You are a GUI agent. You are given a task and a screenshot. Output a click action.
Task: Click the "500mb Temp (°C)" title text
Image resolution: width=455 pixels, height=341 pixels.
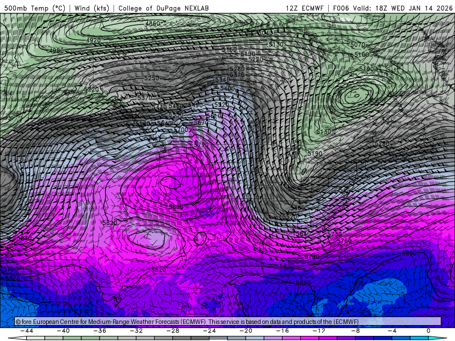pos(35,8)
